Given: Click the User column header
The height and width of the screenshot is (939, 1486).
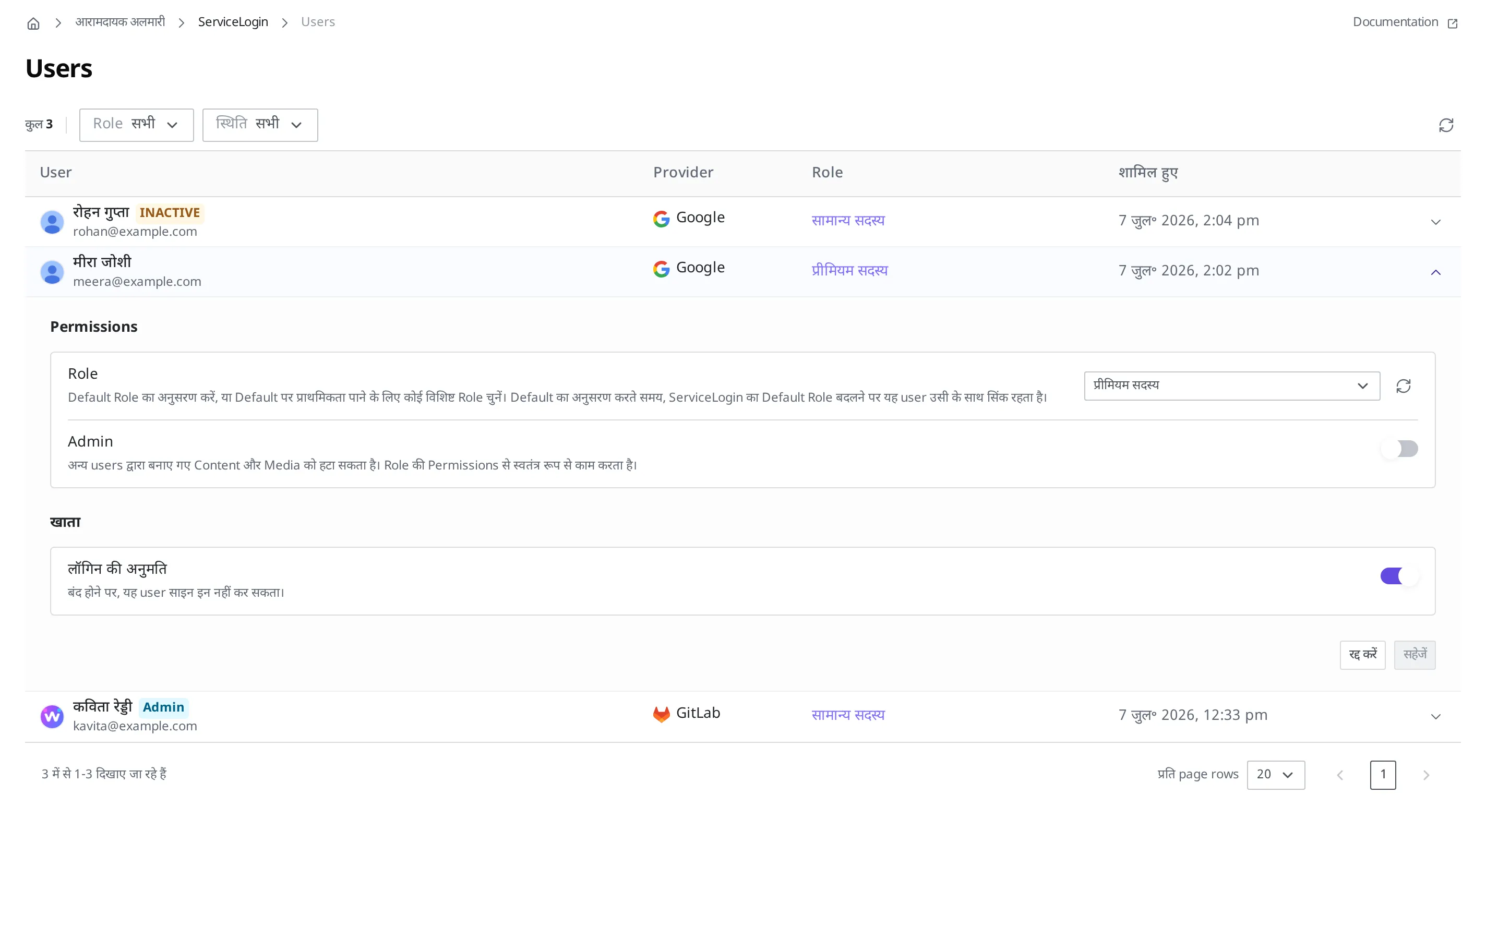Looking at the screenshot, I should coord(55,173).
